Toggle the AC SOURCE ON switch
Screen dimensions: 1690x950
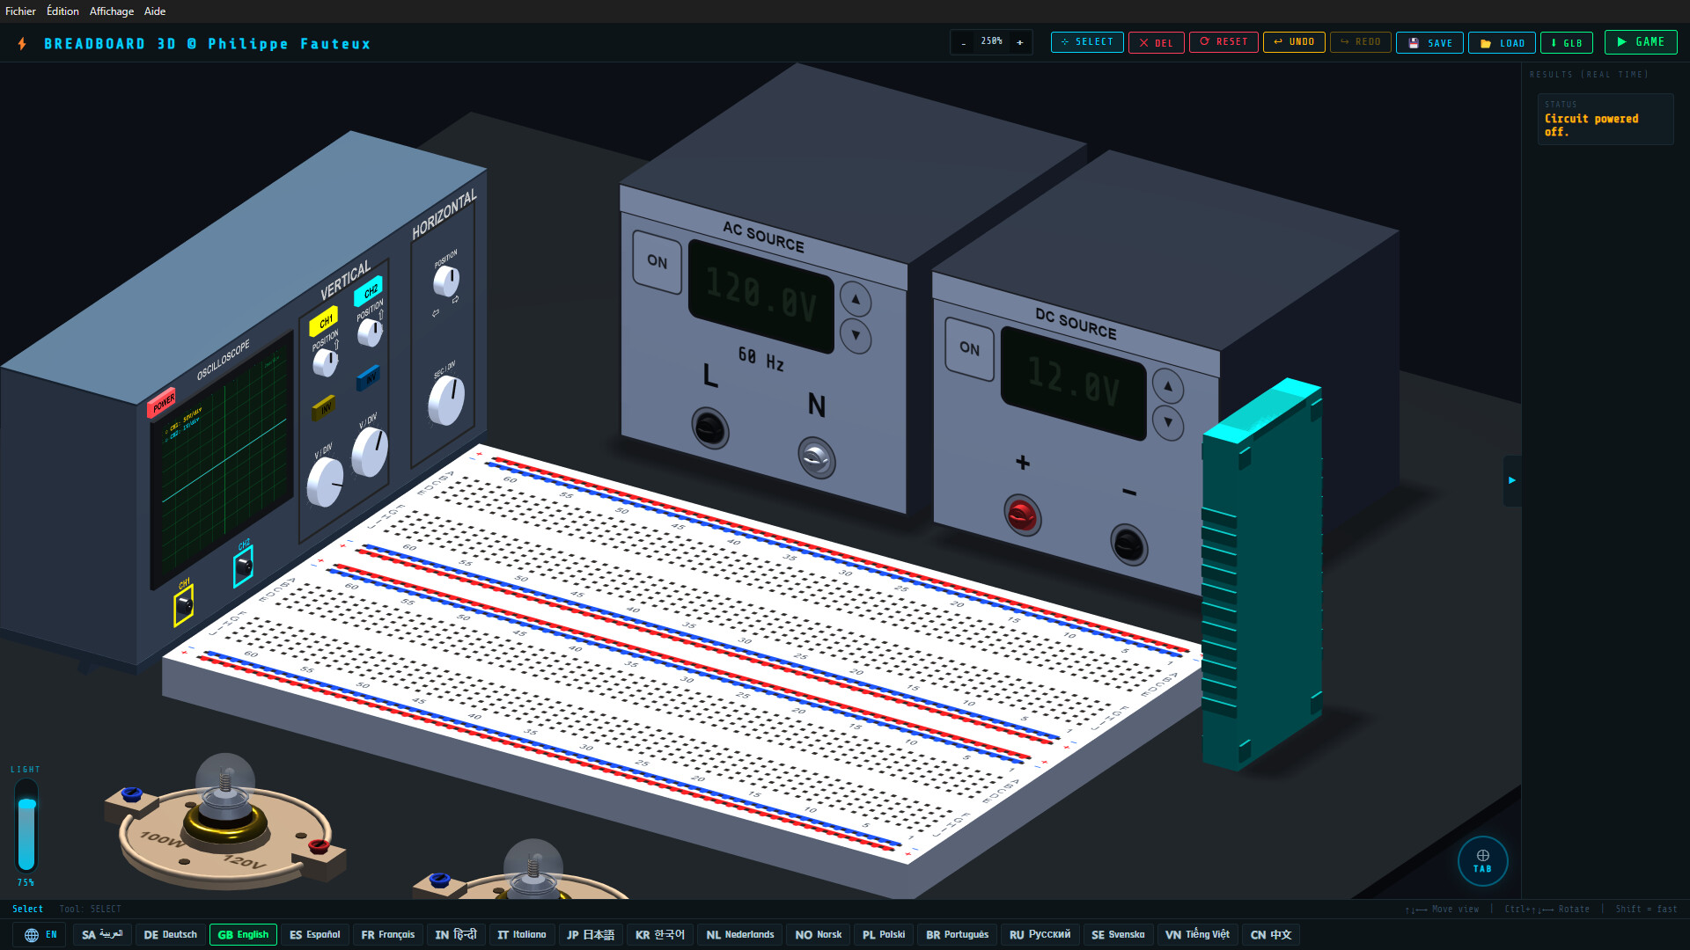657,262
